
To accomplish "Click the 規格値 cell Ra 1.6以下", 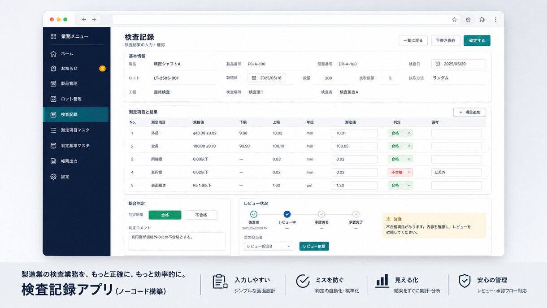I will (x=202, y=185).
